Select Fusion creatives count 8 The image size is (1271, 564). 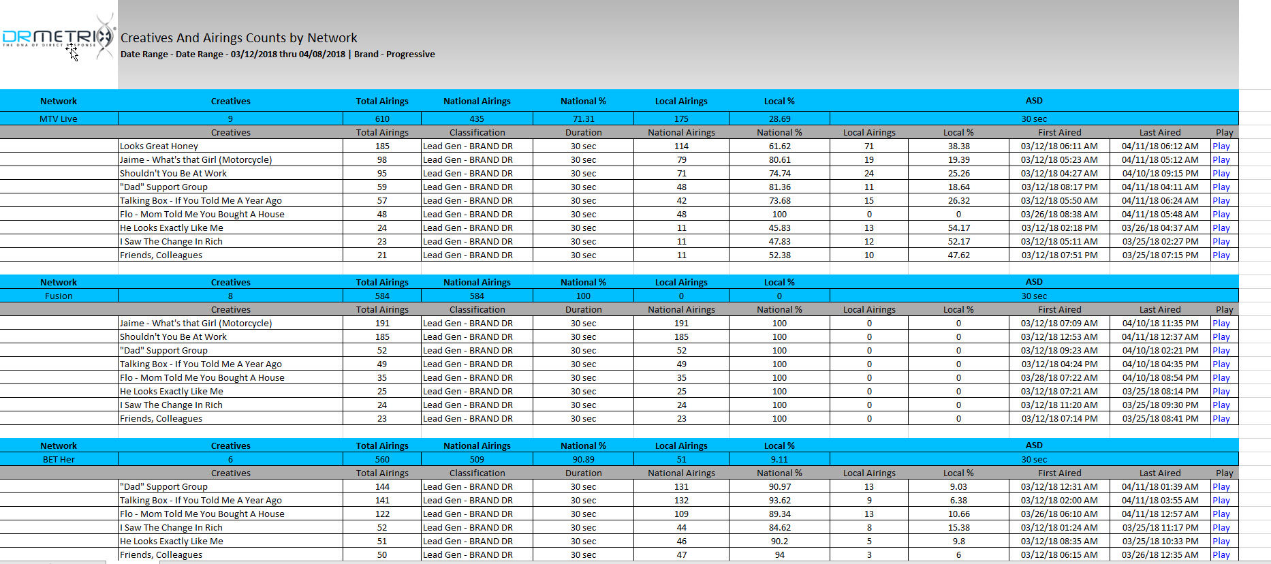(x=230, y=296)
